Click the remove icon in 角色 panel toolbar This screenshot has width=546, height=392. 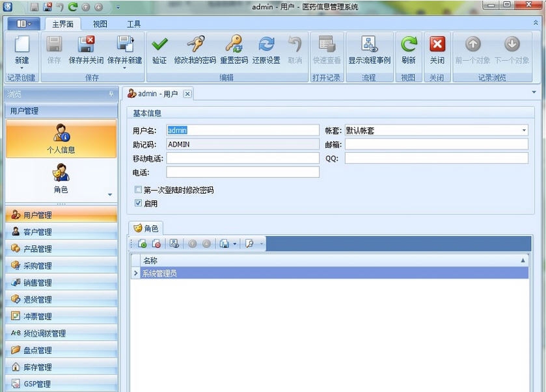click(x=155, y=243)
